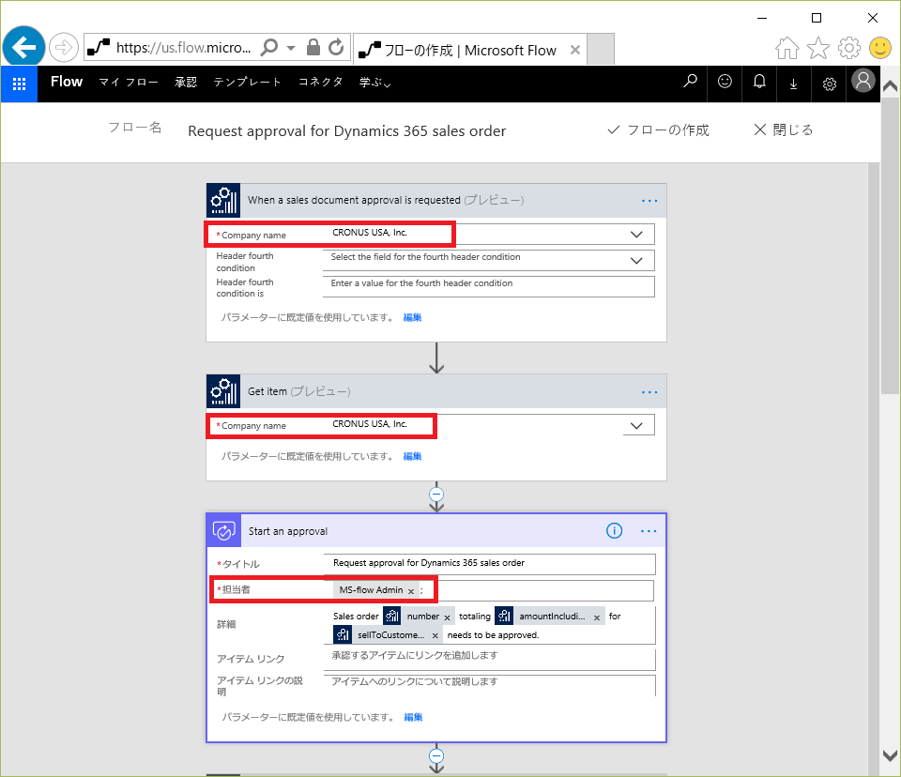Click the アイテム リンク input field

[490, 659]
